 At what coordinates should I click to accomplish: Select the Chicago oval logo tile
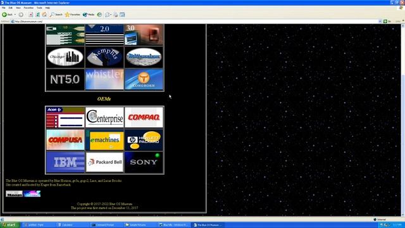tap(65, 57)
